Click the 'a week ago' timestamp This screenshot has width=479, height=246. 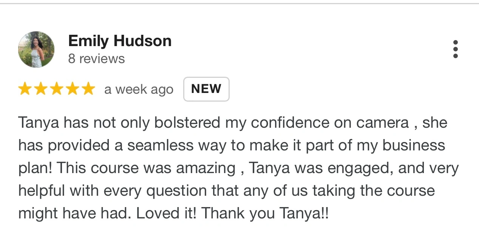(139, 90)
